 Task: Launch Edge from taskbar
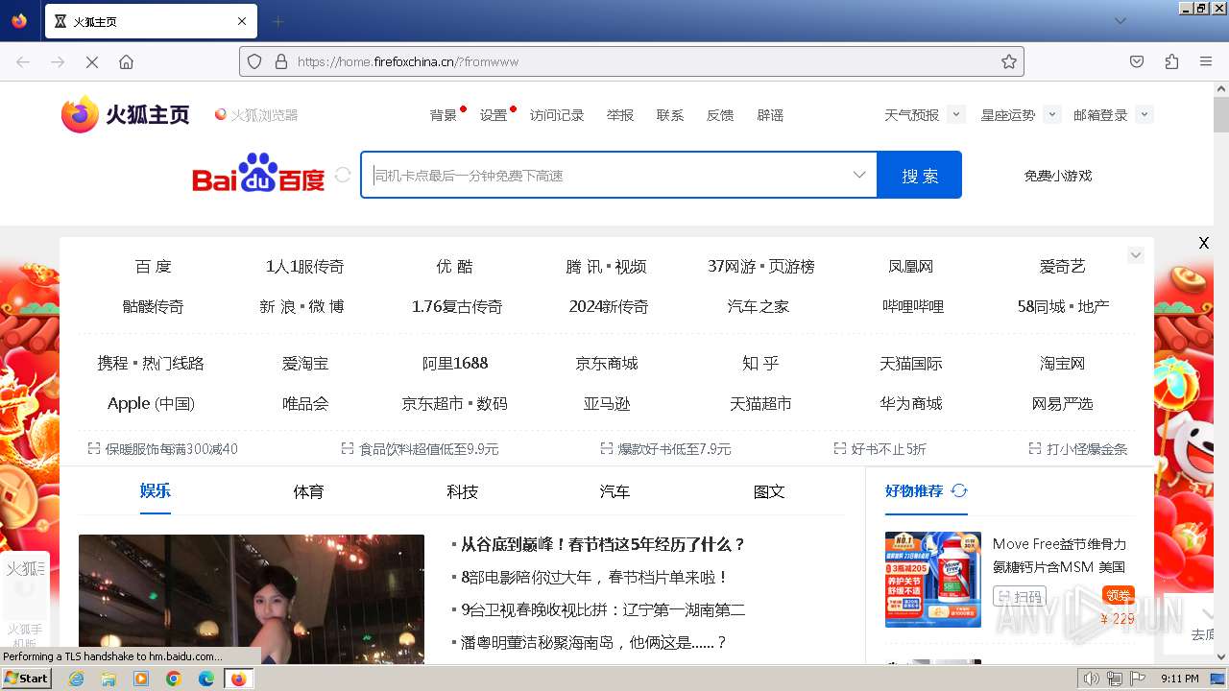click(206, 679)
